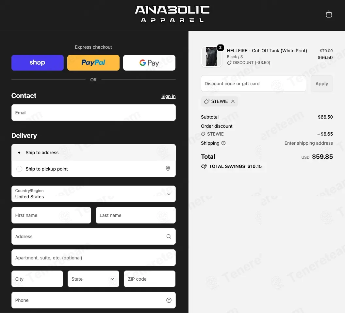The height and width of the screenshot is (313, 345).
Task: Click the Anabolic Apparel logo
Action: (172, 14)
